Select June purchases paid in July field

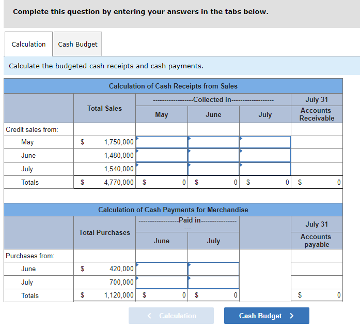click(x=213, y=269)
